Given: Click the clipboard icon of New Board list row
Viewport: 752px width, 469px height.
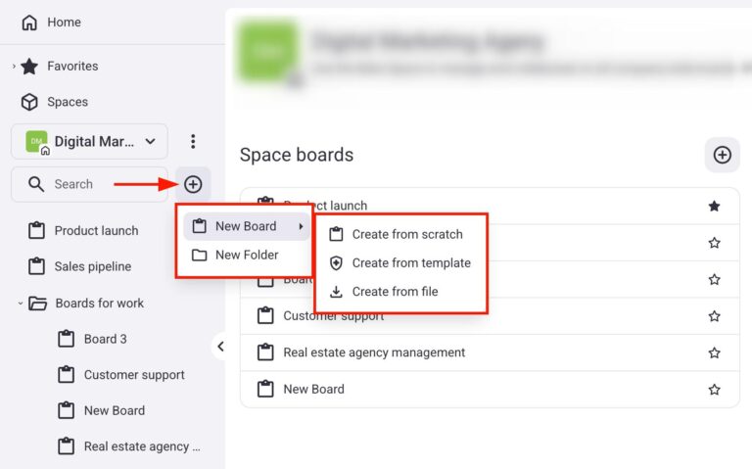Looking at the screenshot, I should 265,389.
